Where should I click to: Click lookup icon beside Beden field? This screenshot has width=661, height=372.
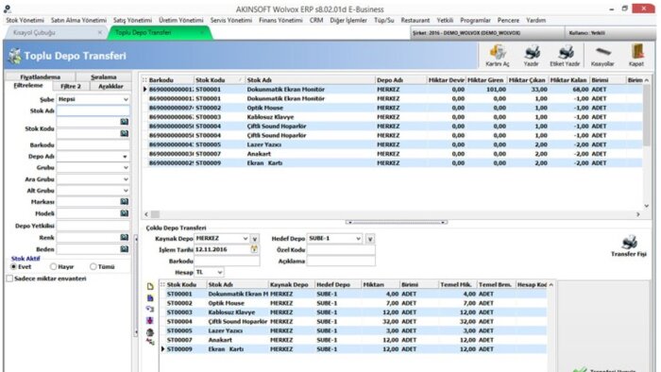[x=125, y=249]
